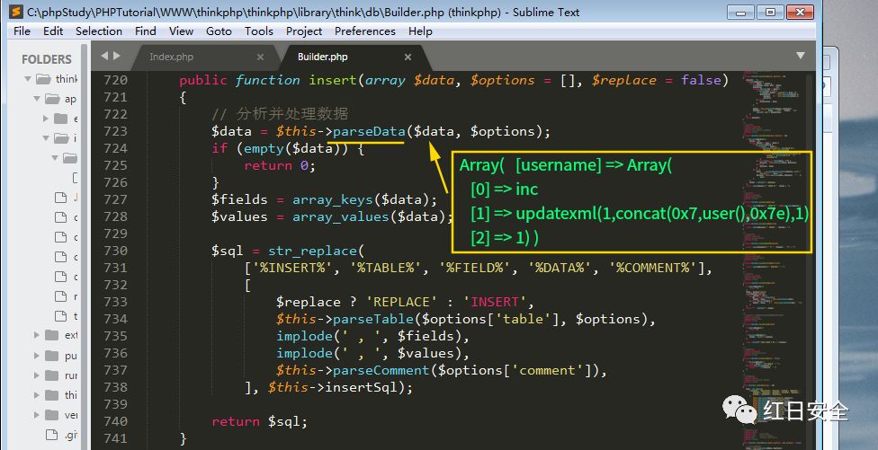The height and width of the screenshot is (450, 878).
Task: Collapse the 'ap' folder in sidebar
Action: point(37,99)
